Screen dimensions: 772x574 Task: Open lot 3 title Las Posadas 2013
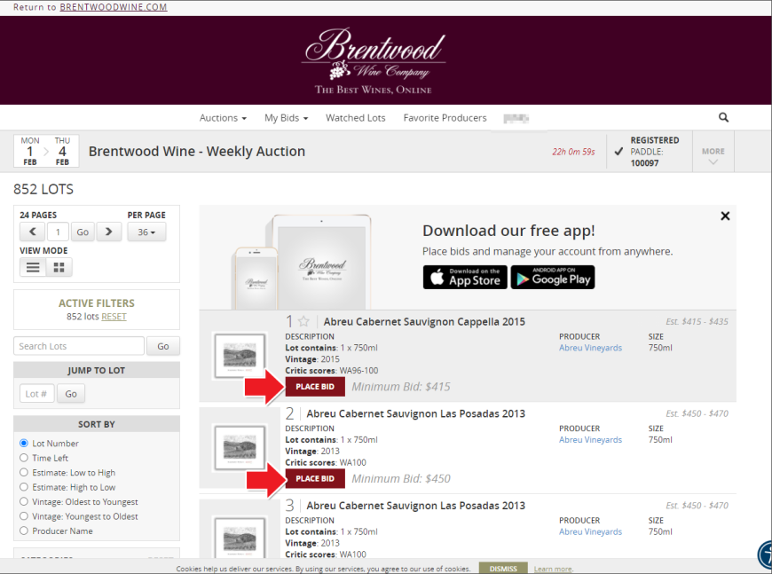tap(415, 506)
